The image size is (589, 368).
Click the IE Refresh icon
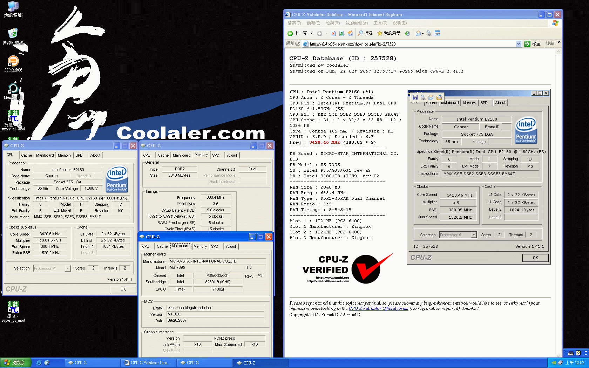(x=341, y=33)
